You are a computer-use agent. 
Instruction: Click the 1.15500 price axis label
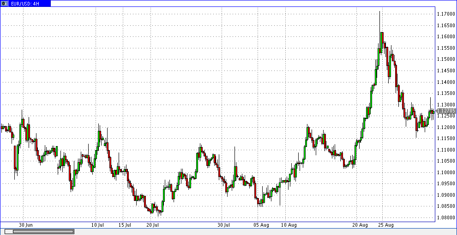coord(446,48)
